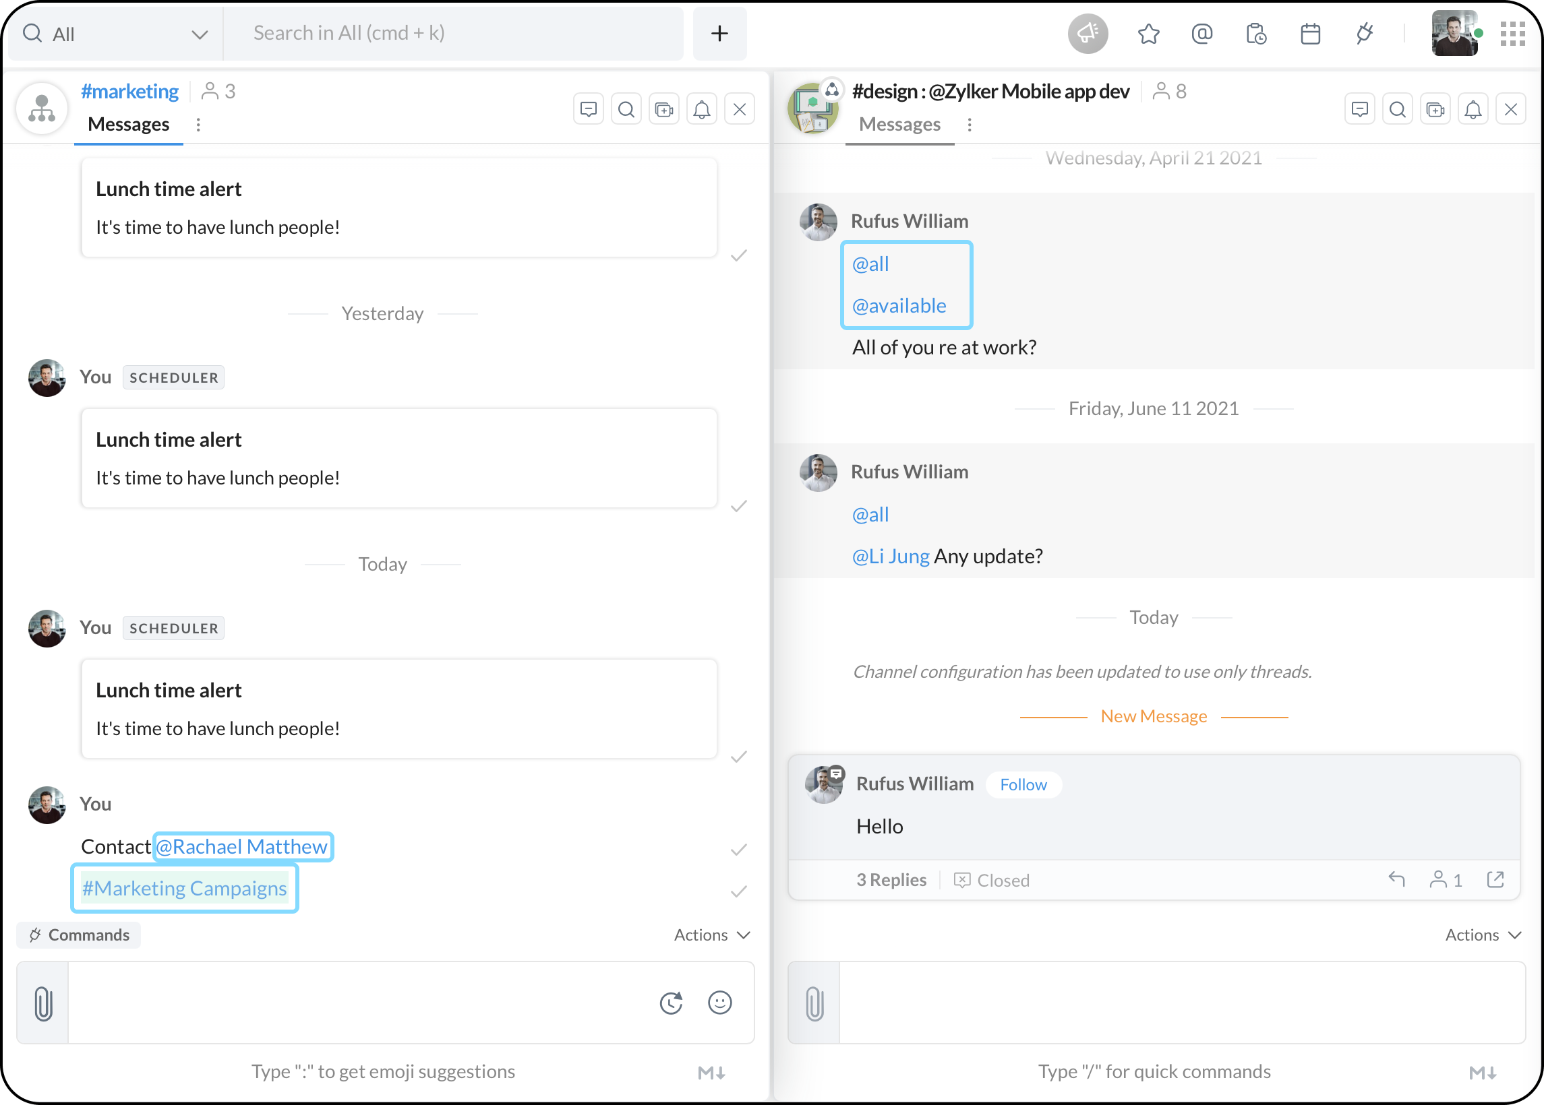Open the calendar icon in top bar
Image resolution: width=1544 pixels, height=1105 pixels.
(1310, 33)
